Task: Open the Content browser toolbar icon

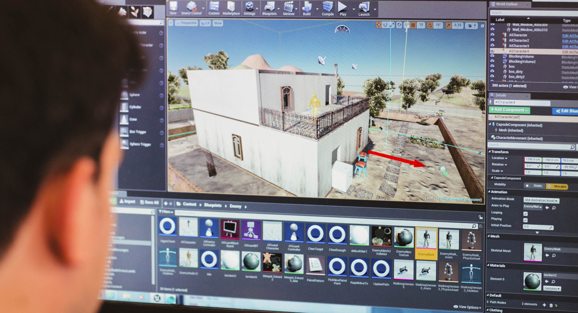Action: [214, 8]
